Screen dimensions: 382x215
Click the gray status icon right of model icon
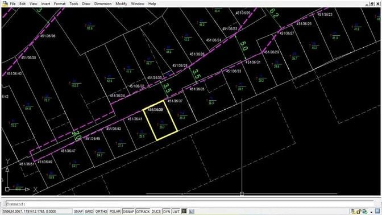(192, 212)
